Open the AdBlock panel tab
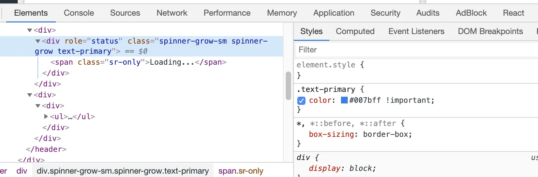 [471, 13]
